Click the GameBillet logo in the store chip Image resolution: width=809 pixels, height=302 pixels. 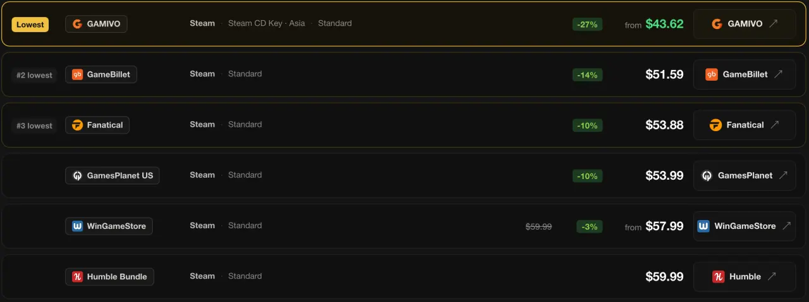click(78, 74)
